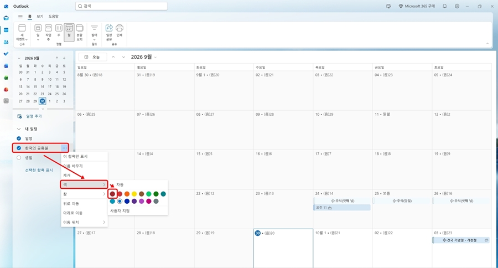Select the 도움말 ribbon tab
Viewport: 498px width, 268px height.
pyautogui.click(x=53, y=17)
